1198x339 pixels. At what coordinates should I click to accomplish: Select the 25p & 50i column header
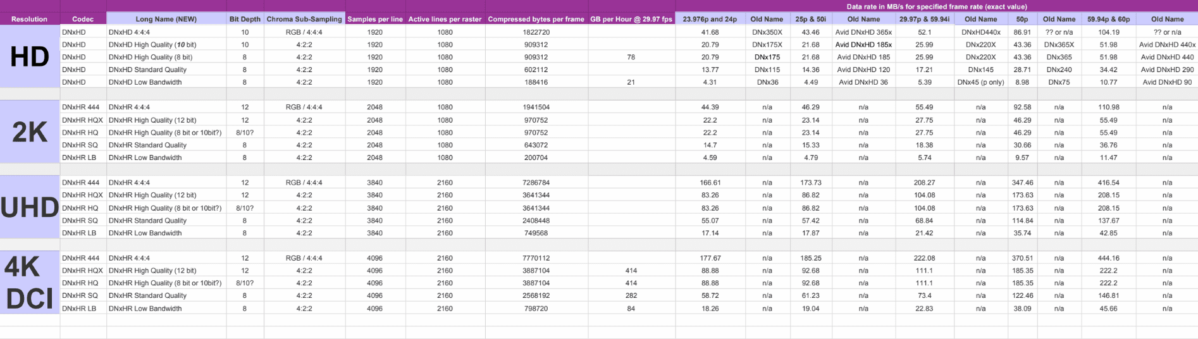click(811, 19)
